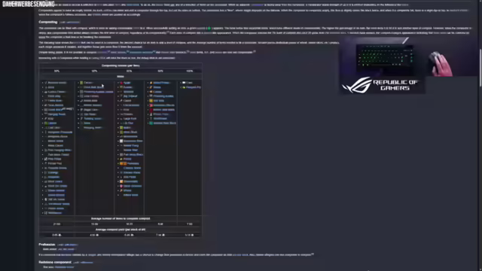Image resolution: width=482 pixels, height=271 pixels.
Task: Open the Large Fern link
Action: click(x=130, y=119)
